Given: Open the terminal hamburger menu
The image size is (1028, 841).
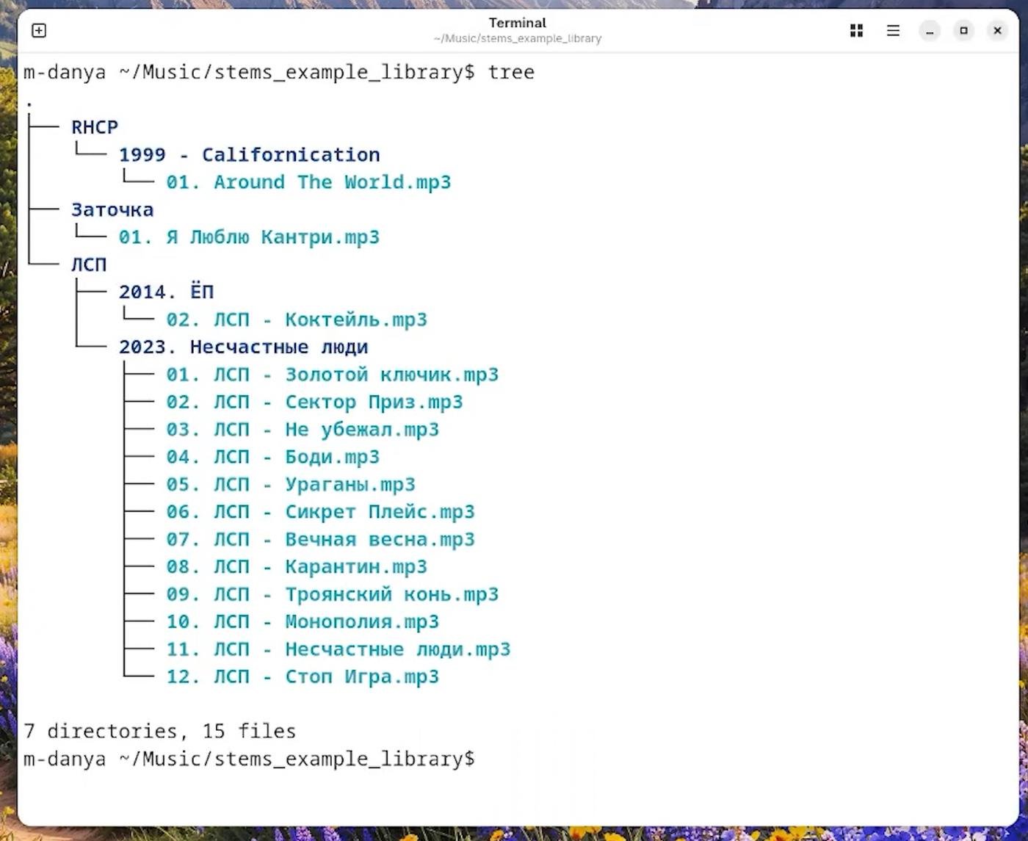Looking at the screenshot, I should (x=893, y=30).
